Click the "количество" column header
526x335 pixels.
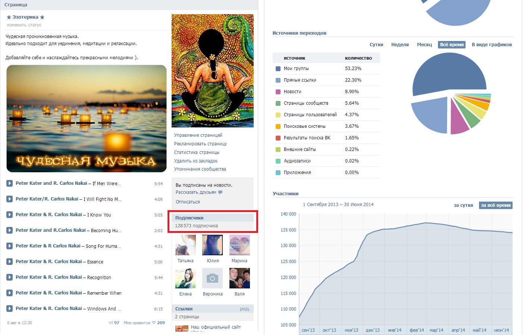pyautogui.click(x=358, y=58)
